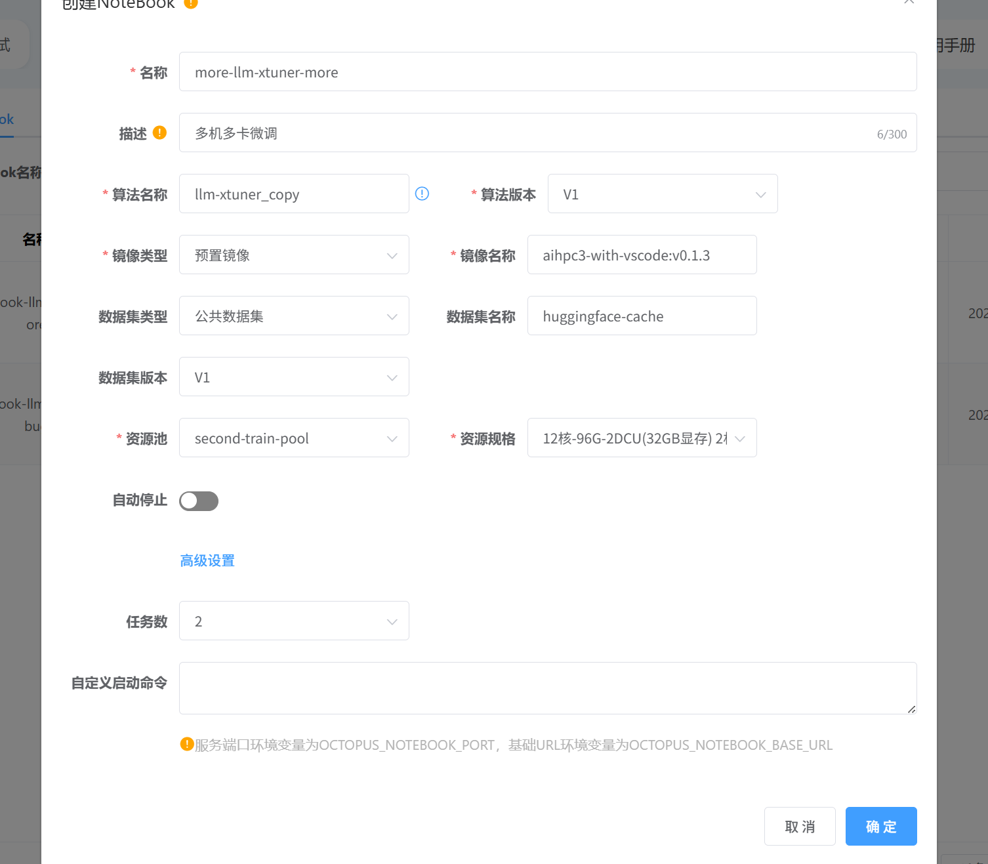Click the blue info icon beside algorithm name

point(422,194)
